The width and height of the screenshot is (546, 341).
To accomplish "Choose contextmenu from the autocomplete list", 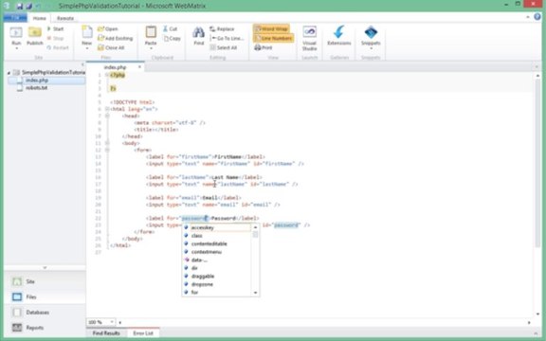I will click(216, 252).
